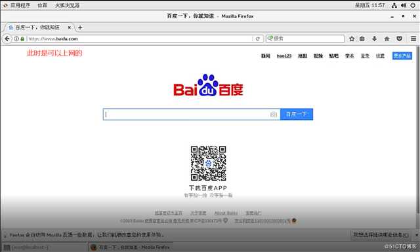Click the power icon in top bar
Screen dimensions: 420x252
pyautogui.click(x=413, y=5)
